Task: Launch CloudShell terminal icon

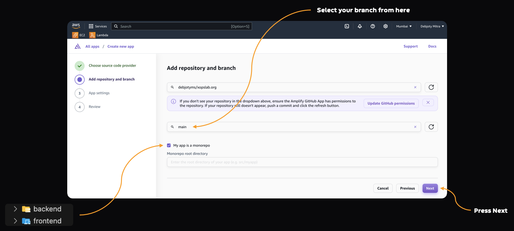Action: click(347, 26)
